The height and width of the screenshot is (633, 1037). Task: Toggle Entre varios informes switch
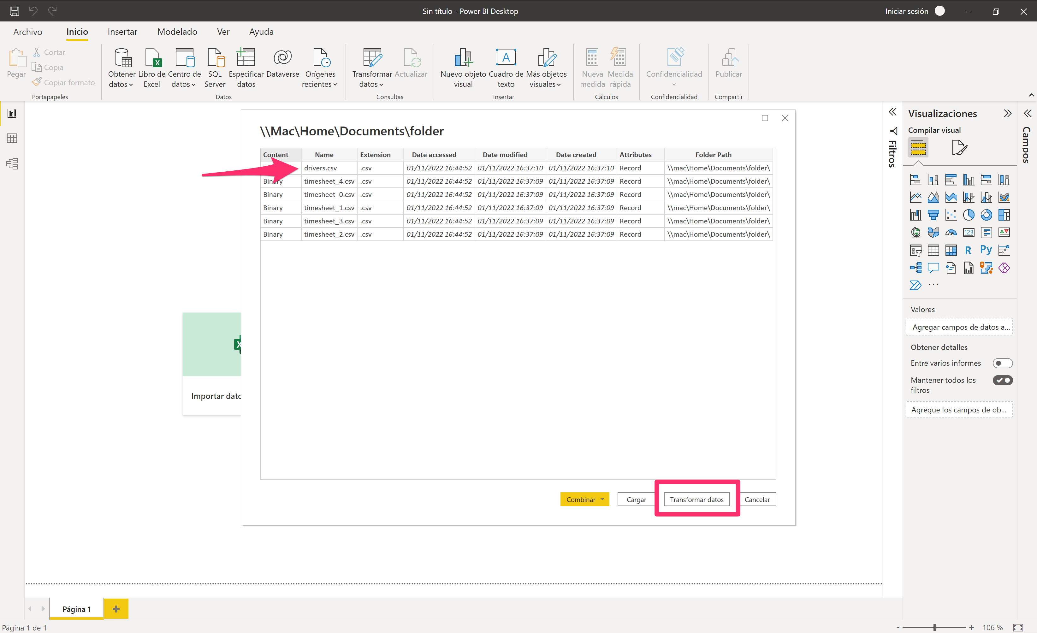click(1003, 363)
